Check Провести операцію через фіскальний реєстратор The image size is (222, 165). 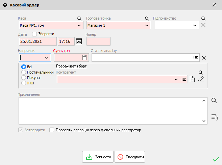pyautogui.click(x=52, y=130)
